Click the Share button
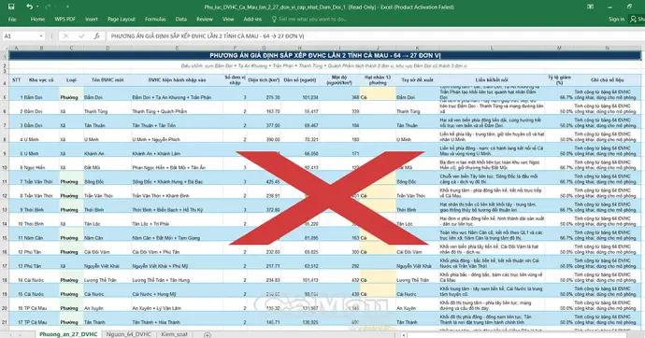 coord(638,19)
